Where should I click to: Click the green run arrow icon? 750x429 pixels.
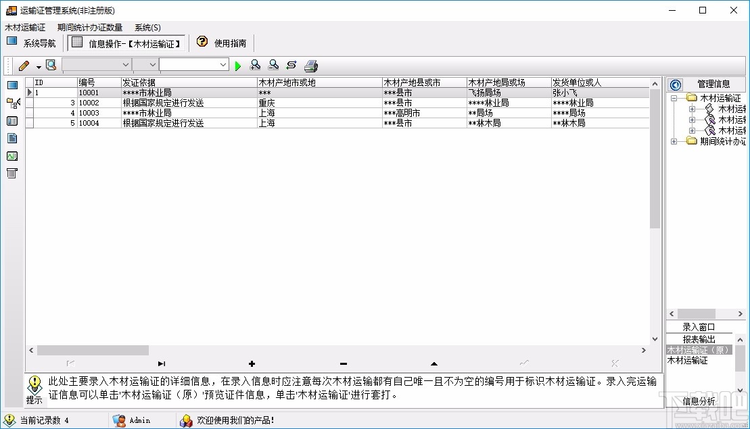tap(238, 65)
